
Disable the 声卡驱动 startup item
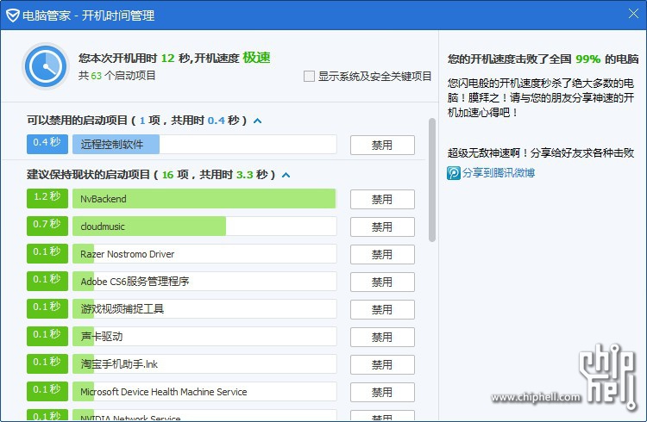pos(382,338)
